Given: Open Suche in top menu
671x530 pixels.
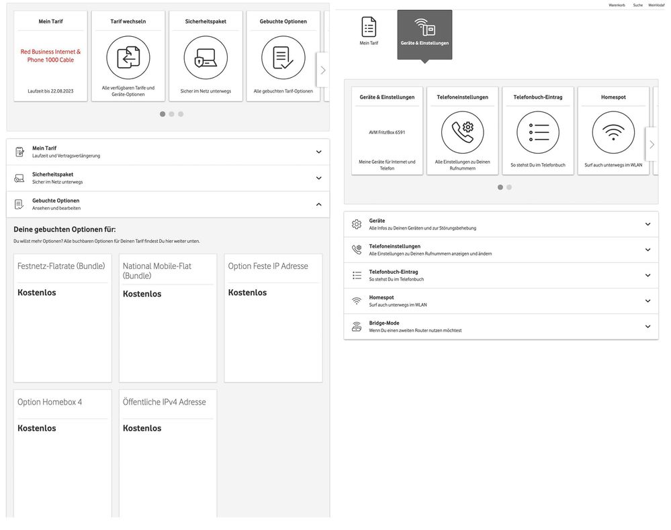Looking at the screenshot, I should 637,5.
